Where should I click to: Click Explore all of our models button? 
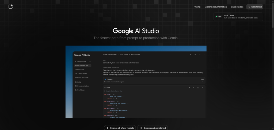(x=120, y=128)
